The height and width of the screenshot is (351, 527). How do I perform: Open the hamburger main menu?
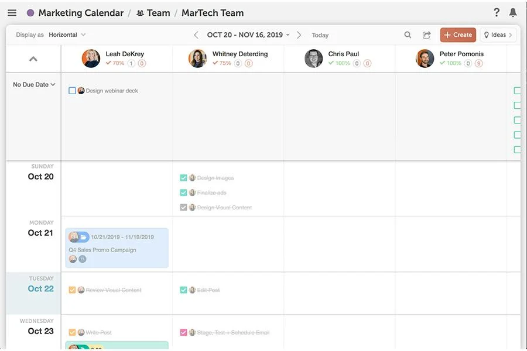(12, 13)
